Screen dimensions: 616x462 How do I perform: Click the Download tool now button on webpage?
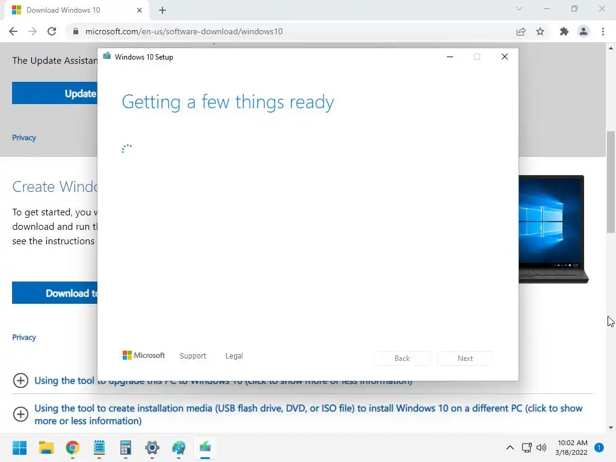[55, 293]
